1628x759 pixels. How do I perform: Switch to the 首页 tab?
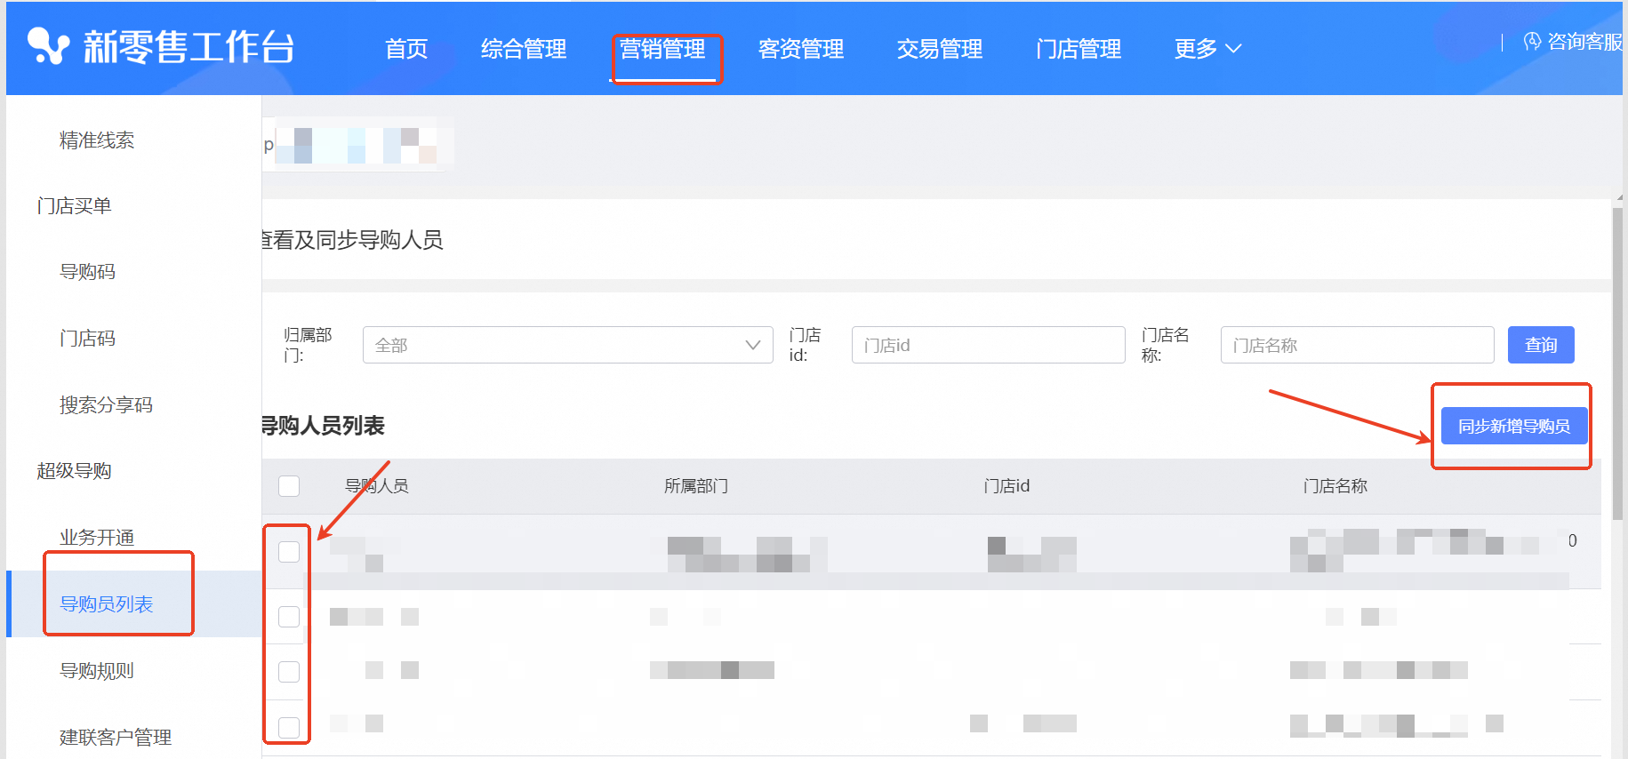click(406, 49)
